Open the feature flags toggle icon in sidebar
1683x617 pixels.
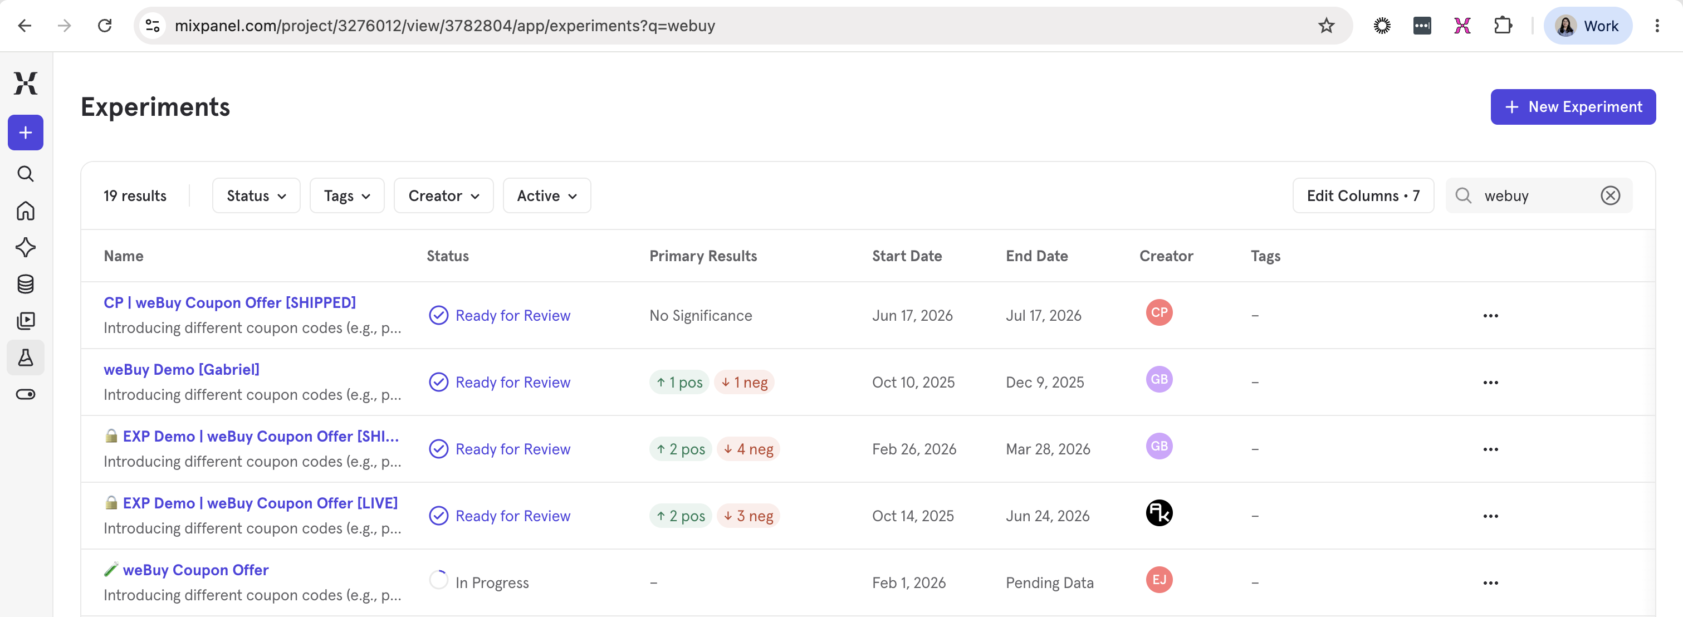pos(26,394)
